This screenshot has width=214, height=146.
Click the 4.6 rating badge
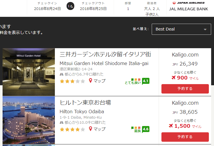146,129
